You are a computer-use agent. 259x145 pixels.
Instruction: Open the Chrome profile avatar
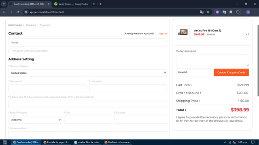[248, 12]
